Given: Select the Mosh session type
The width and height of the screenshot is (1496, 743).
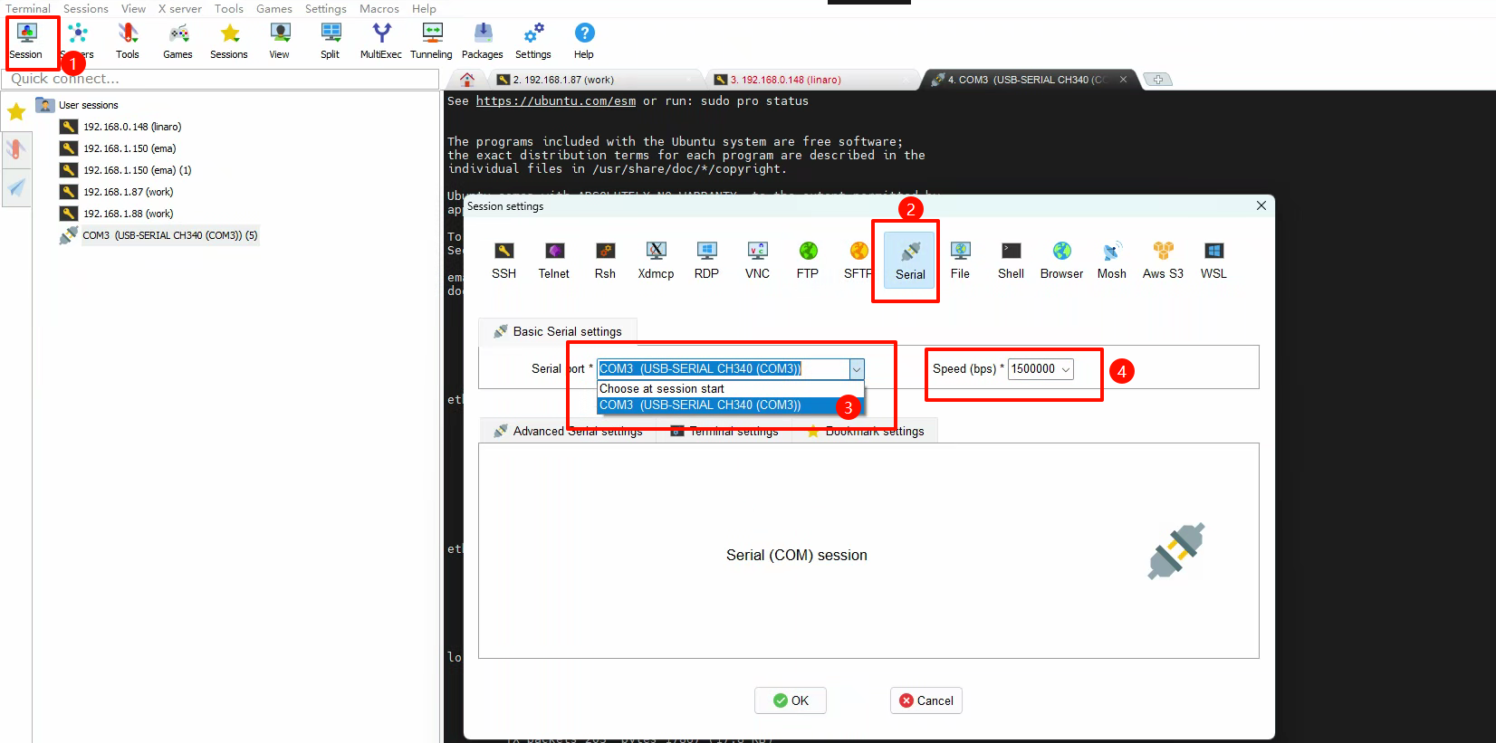Looking at the screenshot, I should point(1112,261).
